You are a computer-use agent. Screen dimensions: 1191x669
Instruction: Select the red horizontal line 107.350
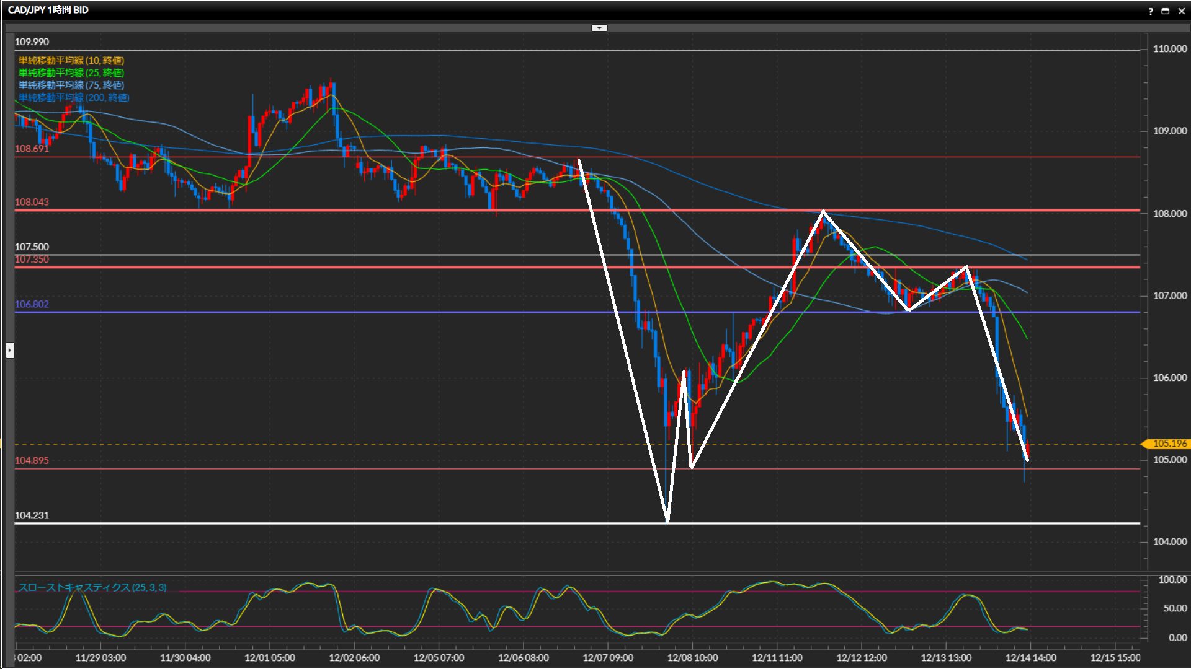[x=310, y=267]
